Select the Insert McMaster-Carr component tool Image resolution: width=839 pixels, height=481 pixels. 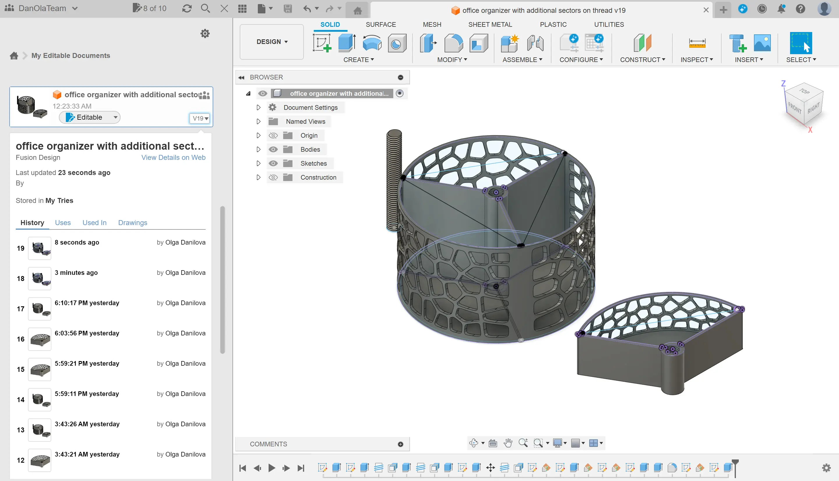pyautogui.click(x=738, y=43)
